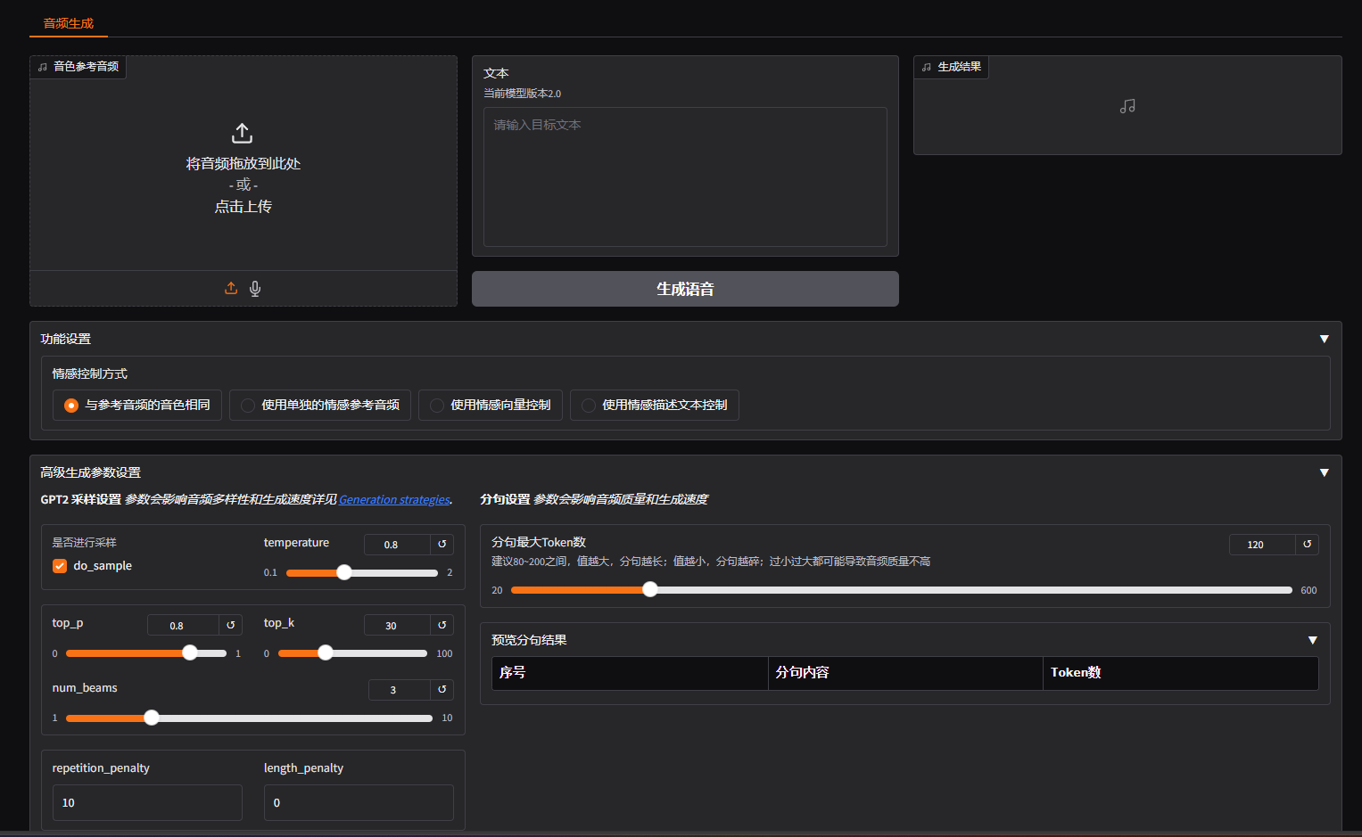The image size is (1362, 837).
Task: Reset top_k value using reset icon
Action: click(442, 625)
